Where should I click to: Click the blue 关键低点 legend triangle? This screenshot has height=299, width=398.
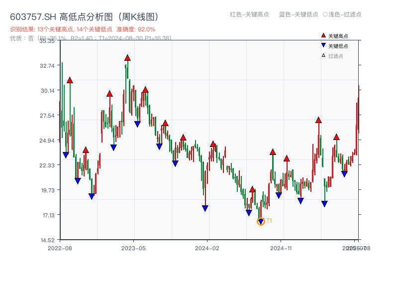[x=323, y=45]
